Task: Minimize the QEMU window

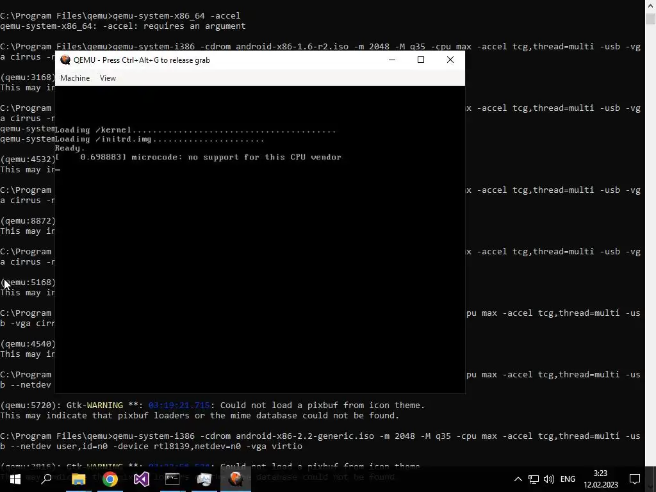Action: [x=392, y=60]
